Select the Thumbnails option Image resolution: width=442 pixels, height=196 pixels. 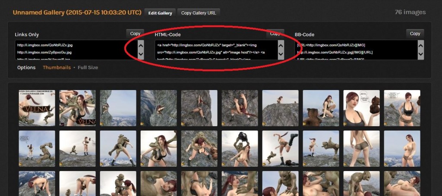[57, 68]
